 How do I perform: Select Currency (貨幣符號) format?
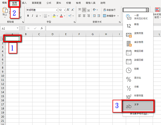[138, 35]
